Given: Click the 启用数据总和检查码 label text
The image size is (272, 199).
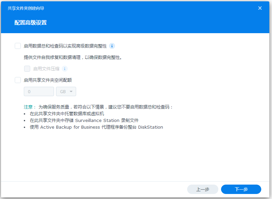Looking at the screenshot, I should click(x=65, y=46).
